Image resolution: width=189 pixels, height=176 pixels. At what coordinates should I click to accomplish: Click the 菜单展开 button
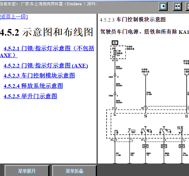27,171
